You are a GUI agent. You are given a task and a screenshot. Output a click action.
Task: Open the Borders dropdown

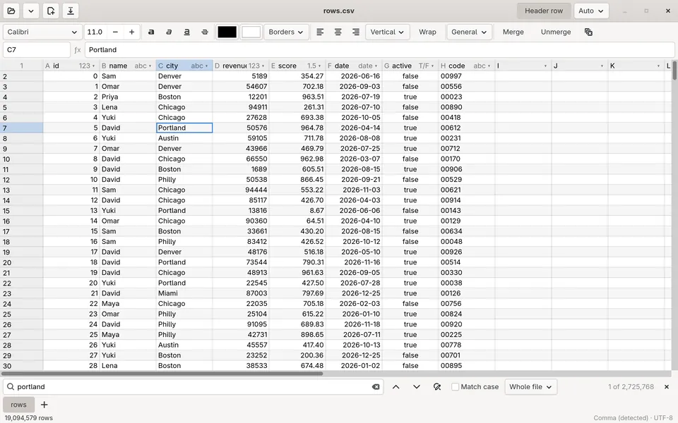[286, 32]
